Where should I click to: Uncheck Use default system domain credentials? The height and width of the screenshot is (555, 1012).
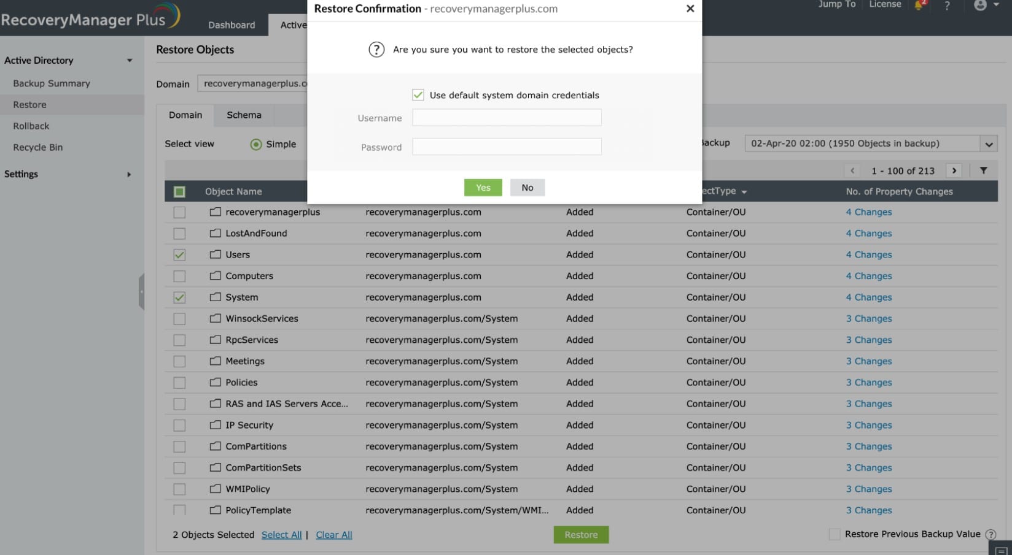(418, 95)
